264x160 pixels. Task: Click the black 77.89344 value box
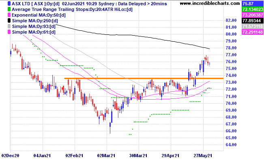252,21
